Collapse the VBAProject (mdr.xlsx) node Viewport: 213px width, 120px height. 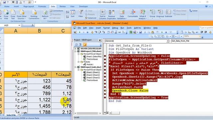click(76, 67)
